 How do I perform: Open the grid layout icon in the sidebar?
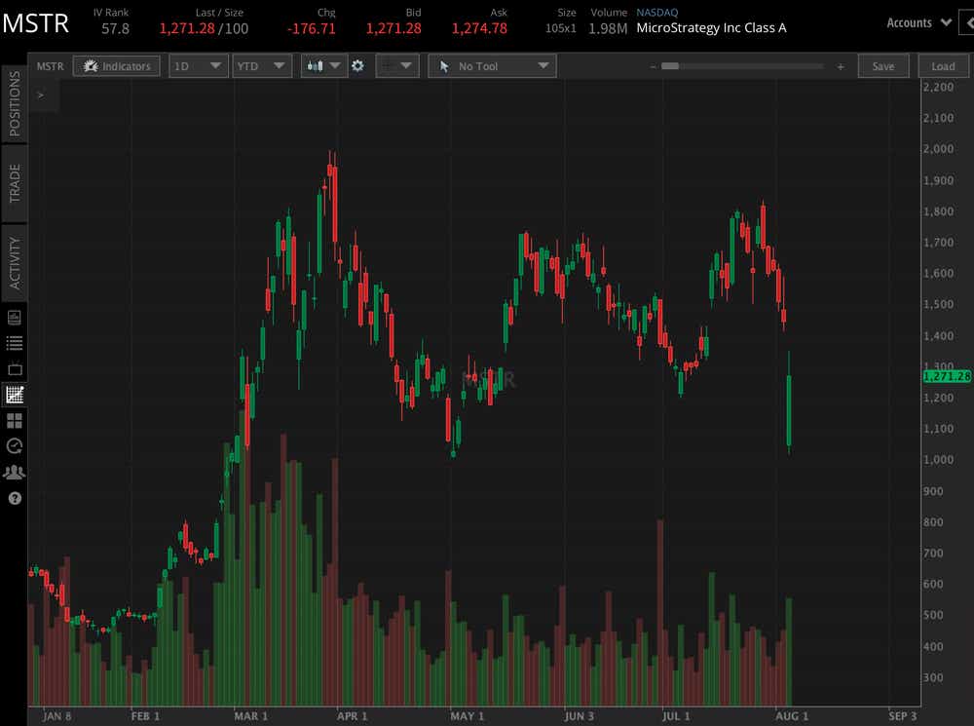tap(14, 421)
